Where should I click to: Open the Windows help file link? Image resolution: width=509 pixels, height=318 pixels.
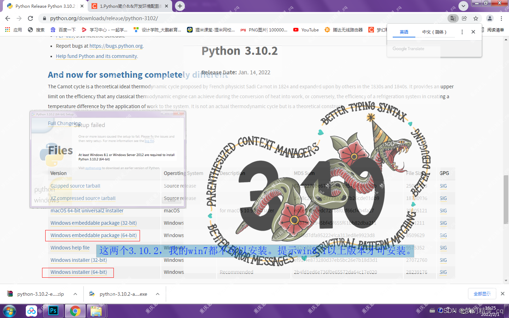pos(70,248)
